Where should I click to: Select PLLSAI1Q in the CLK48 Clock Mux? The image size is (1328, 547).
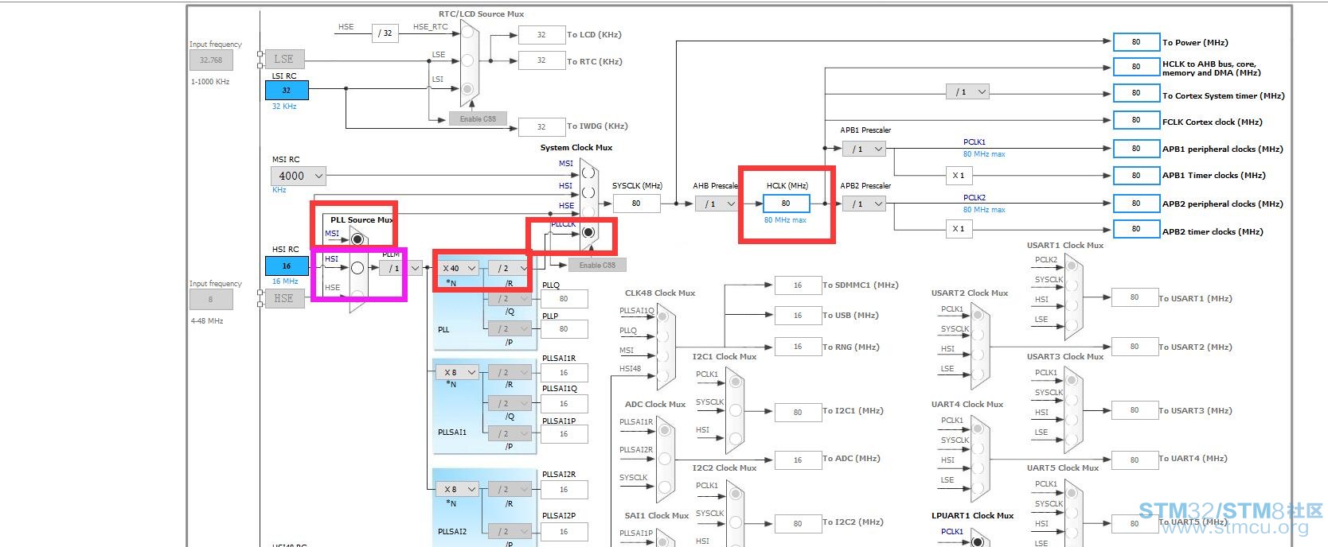[x=662, y=316]
